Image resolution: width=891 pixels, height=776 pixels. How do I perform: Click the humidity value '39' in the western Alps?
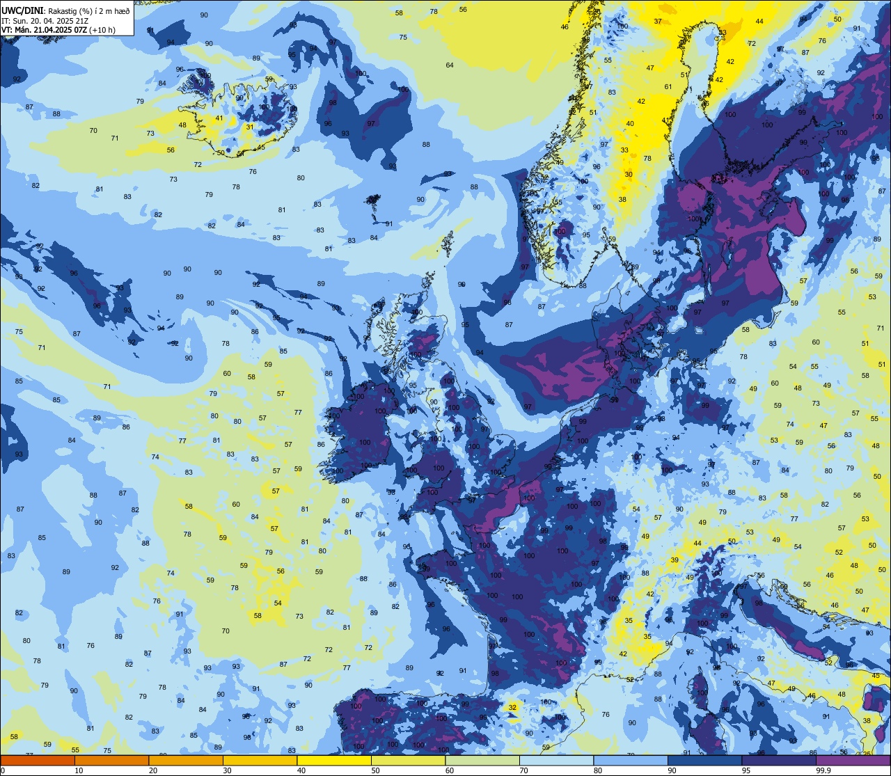675,560
